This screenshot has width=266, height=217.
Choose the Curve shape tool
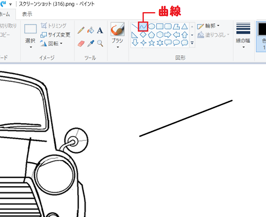click(143, 27)
